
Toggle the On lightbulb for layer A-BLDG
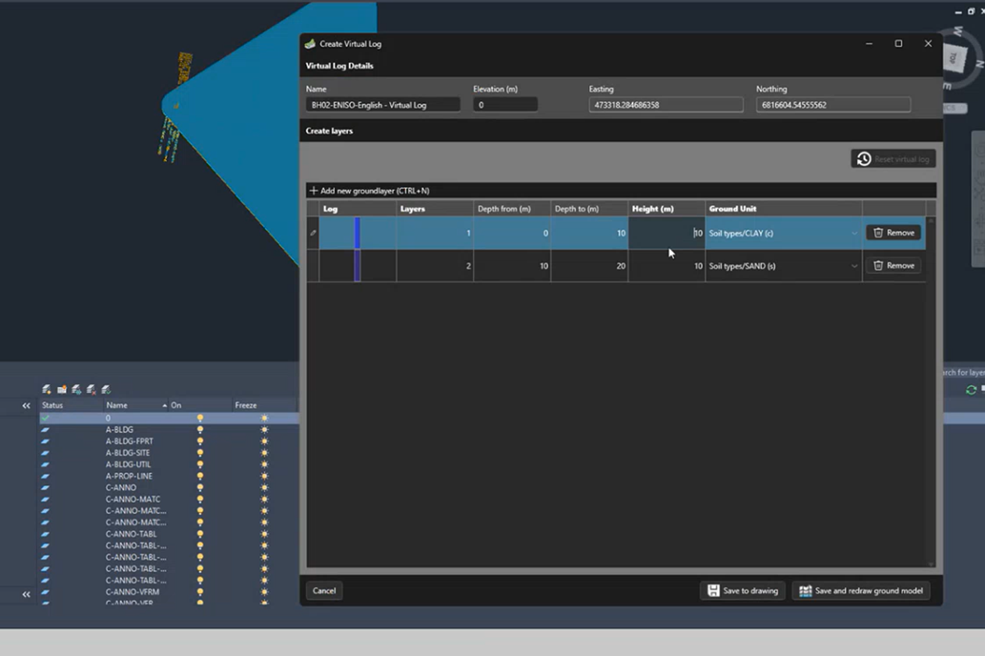[x=200, y=430]
